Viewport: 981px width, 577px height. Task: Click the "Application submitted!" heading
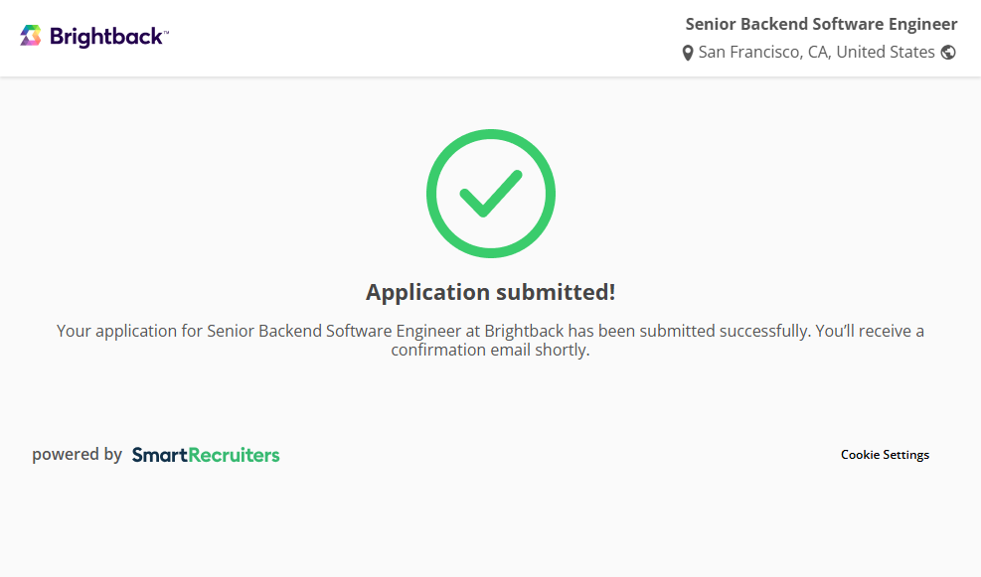coord(491,292)
